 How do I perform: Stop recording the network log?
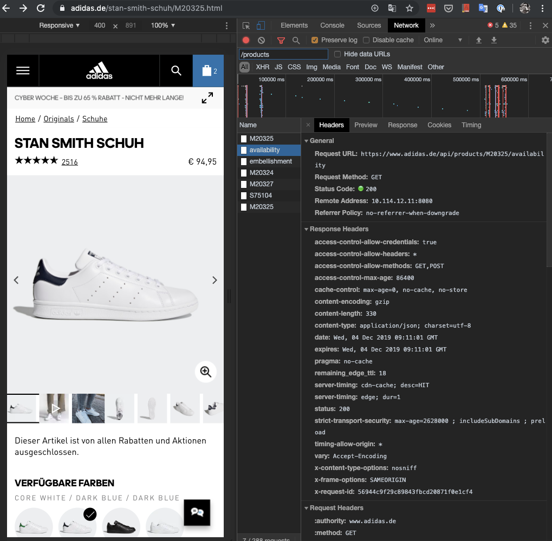[x=246, y=40]
